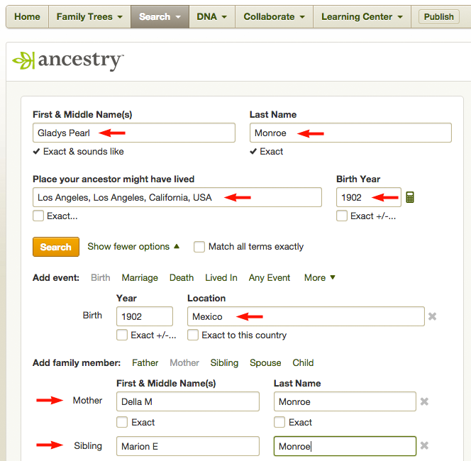Click the Birth Location input field
Viewport: 471px width, 461px height.
click(306, 316)
